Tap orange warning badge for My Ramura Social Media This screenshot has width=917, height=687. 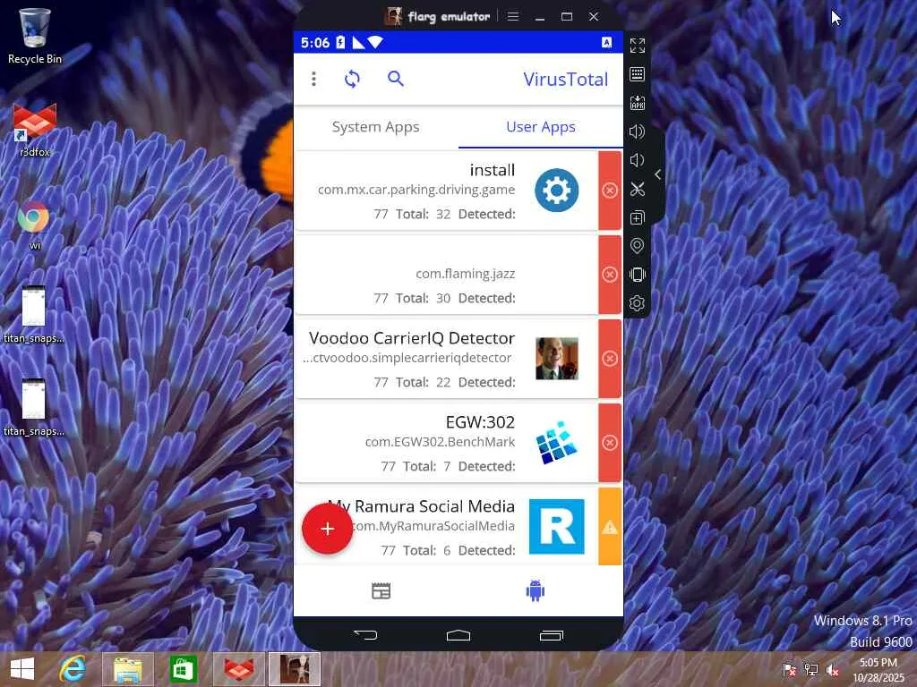click(609, 527)
